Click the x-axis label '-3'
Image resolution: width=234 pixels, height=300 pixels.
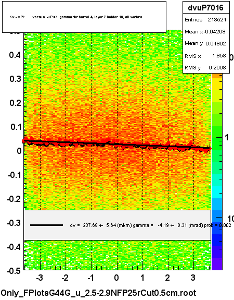pyautogui.click(x=40, y=278)
